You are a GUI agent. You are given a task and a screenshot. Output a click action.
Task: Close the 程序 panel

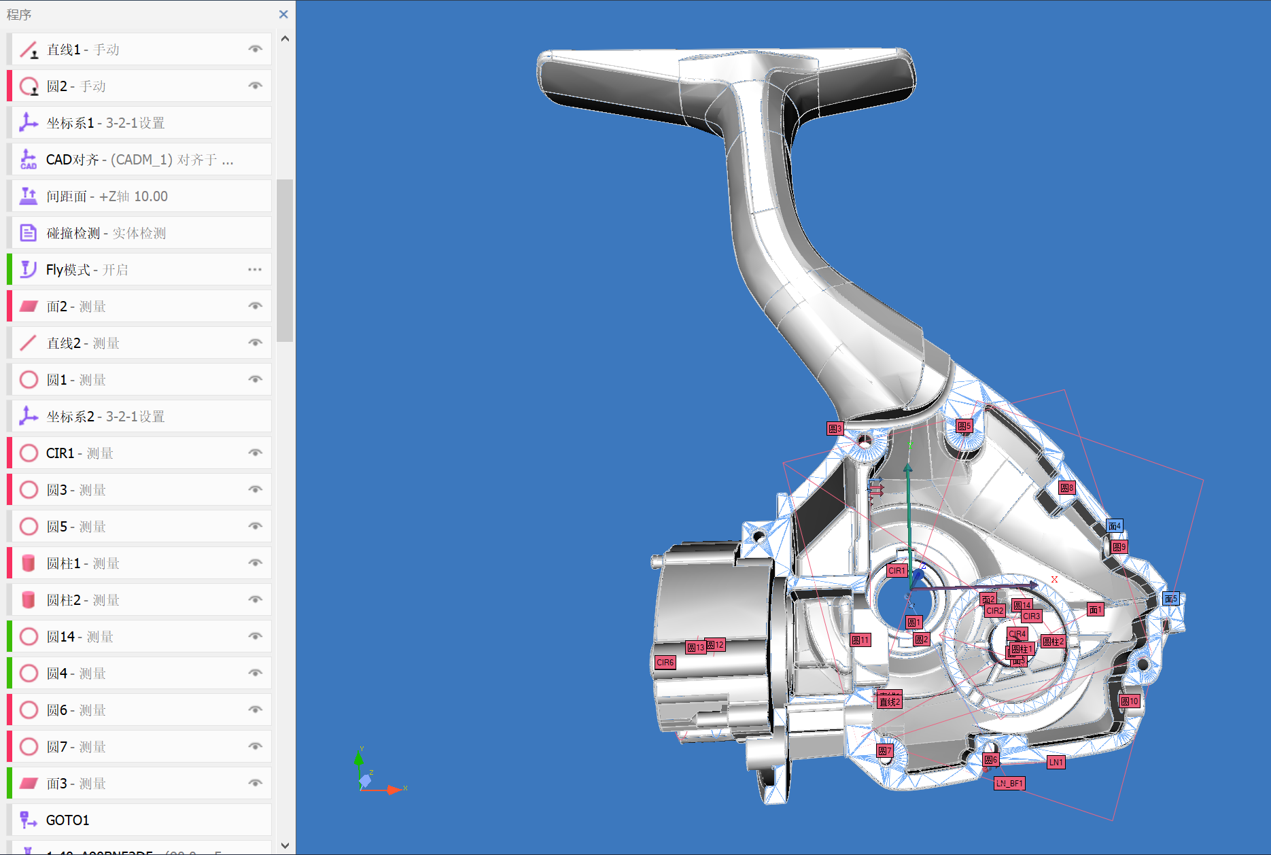tap(283, 14)
